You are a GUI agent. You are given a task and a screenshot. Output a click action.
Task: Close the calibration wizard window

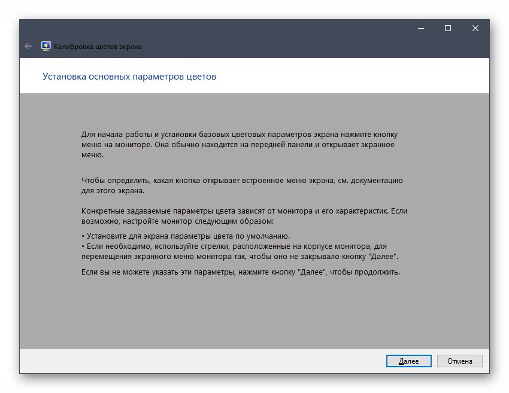(x=475, y=28)
